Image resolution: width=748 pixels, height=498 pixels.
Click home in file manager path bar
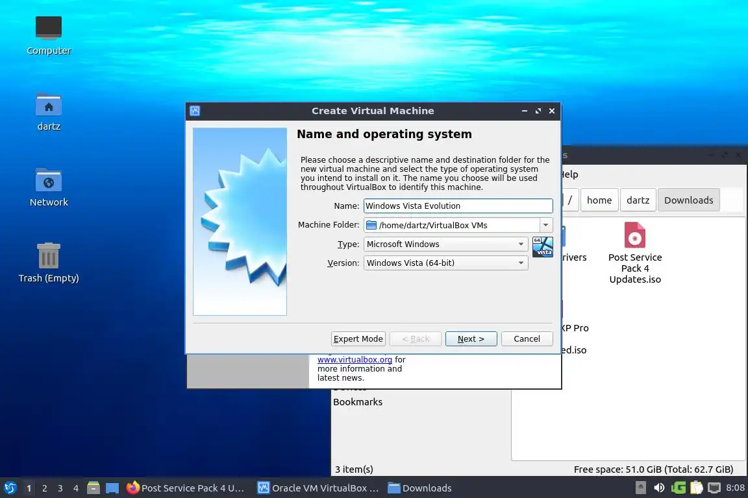pos(599,200)
